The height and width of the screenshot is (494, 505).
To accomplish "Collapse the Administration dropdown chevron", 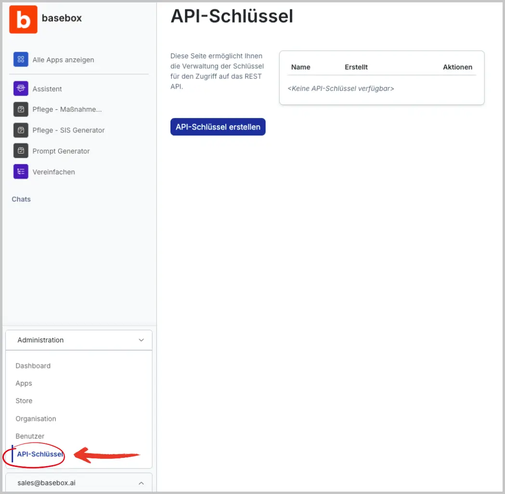I will 141,340.
